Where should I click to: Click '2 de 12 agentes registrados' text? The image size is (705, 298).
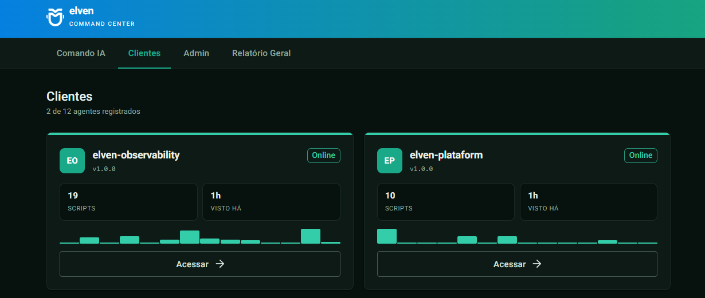click(93, 112)
